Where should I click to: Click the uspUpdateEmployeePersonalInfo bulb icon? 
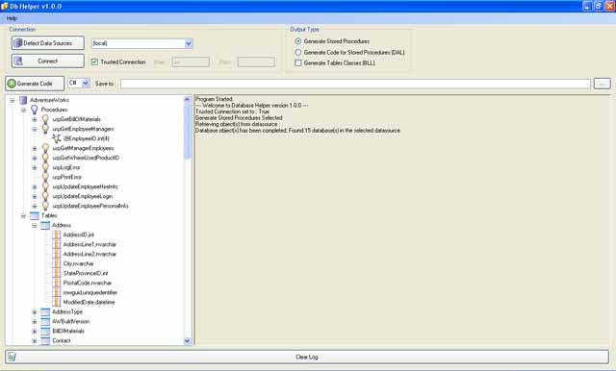[45, 206]
